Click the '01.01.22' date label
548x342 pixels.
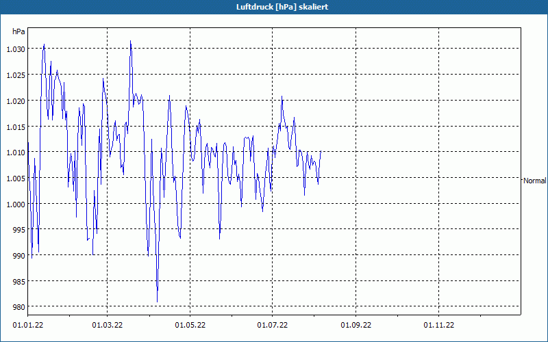pos(28,326)
